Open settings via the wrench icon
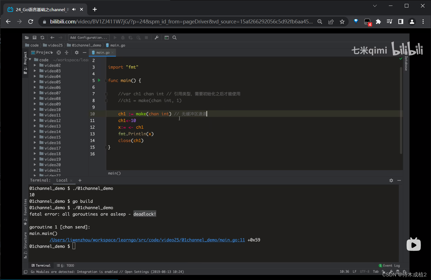Screen dimensions: 431x280 click(x=157, y=38)
